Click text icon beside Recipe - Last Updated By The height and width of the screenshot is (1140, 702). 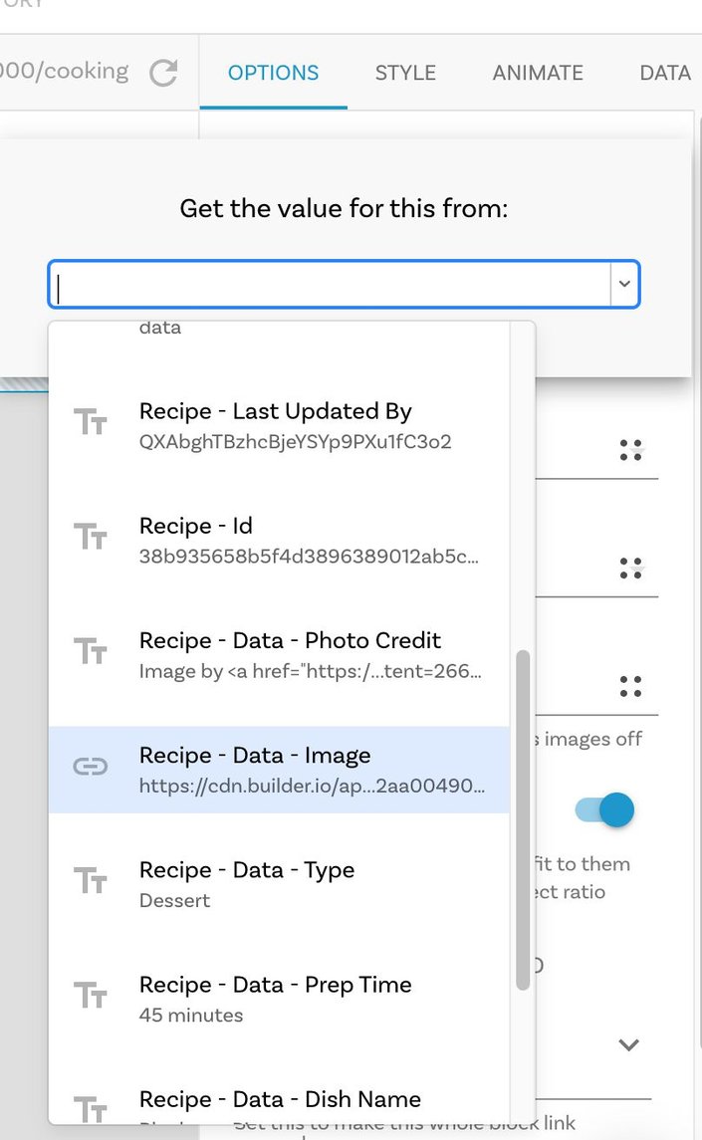91,422
